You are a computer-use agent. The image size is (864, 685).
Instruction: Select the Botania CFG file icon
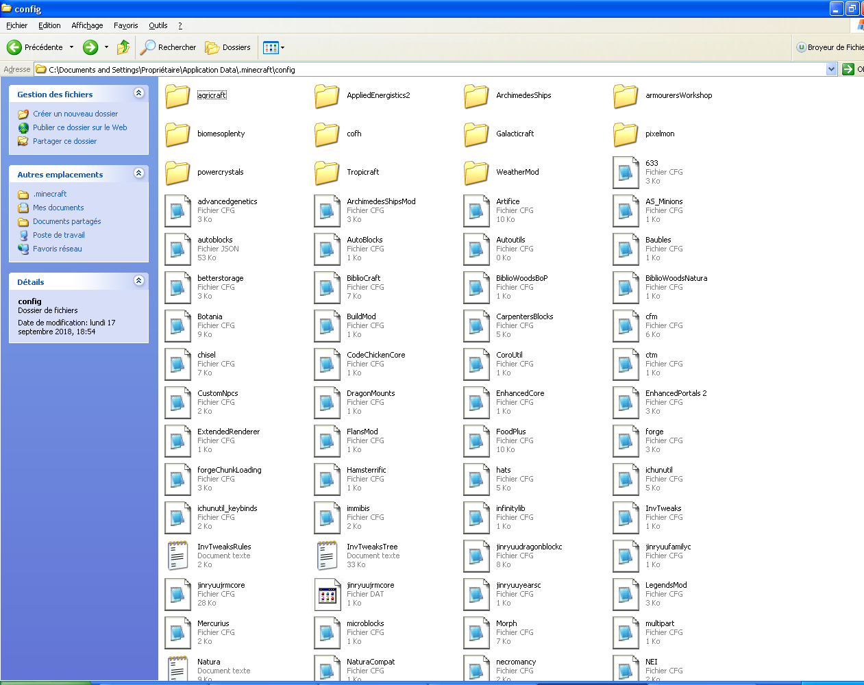(177, 326)
